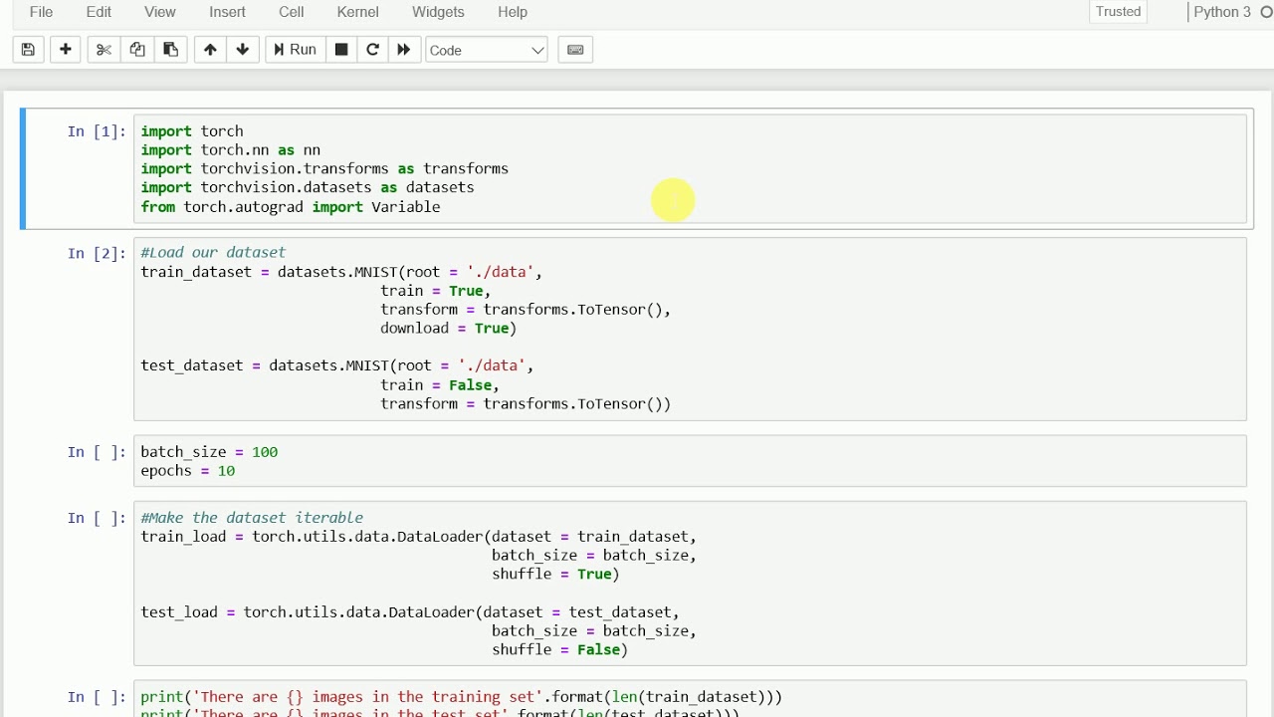Paste cells below icon
This screenshot has height=717, width=1274.
170,50
